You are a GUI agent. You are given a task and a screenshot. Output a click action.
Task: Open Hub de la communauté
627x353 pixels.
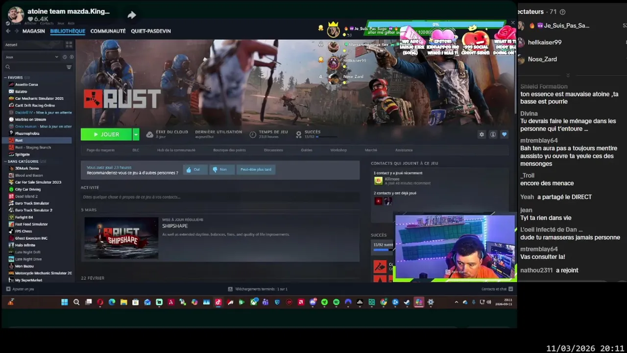tap(176, 150)
